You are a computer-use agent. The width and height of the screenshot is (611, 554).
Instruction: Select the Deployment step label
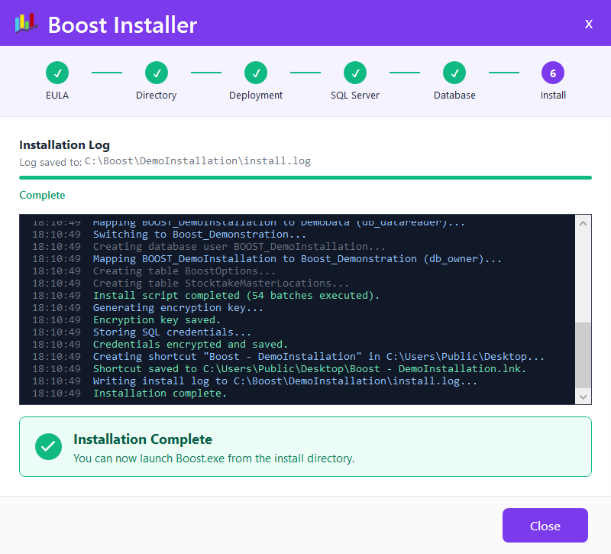[x=256, y=95]
